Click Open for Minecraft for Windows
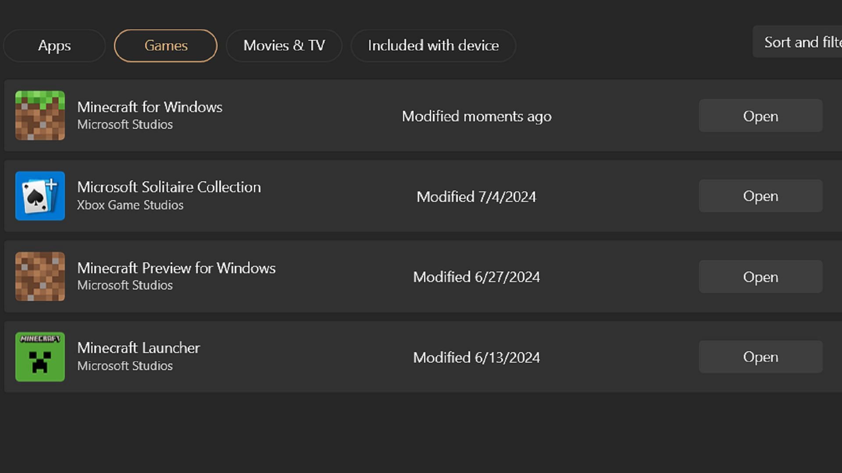Screen dimensions: 842x473 (x=760, y=116)
